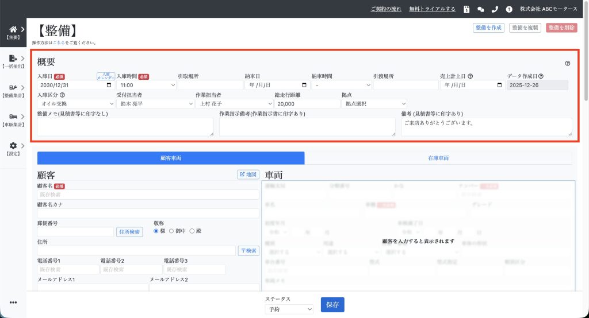The height and width of the screenshot is (318, 589).
Task: Click the 整備を複製 button
Action: [525, 28]
